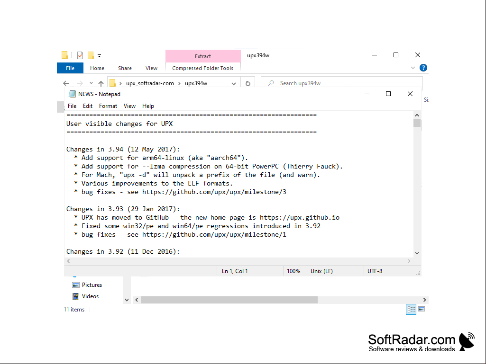
Task: Click the folder icon in the address bar
Action: pyautogui.click(x=112, y=83)
